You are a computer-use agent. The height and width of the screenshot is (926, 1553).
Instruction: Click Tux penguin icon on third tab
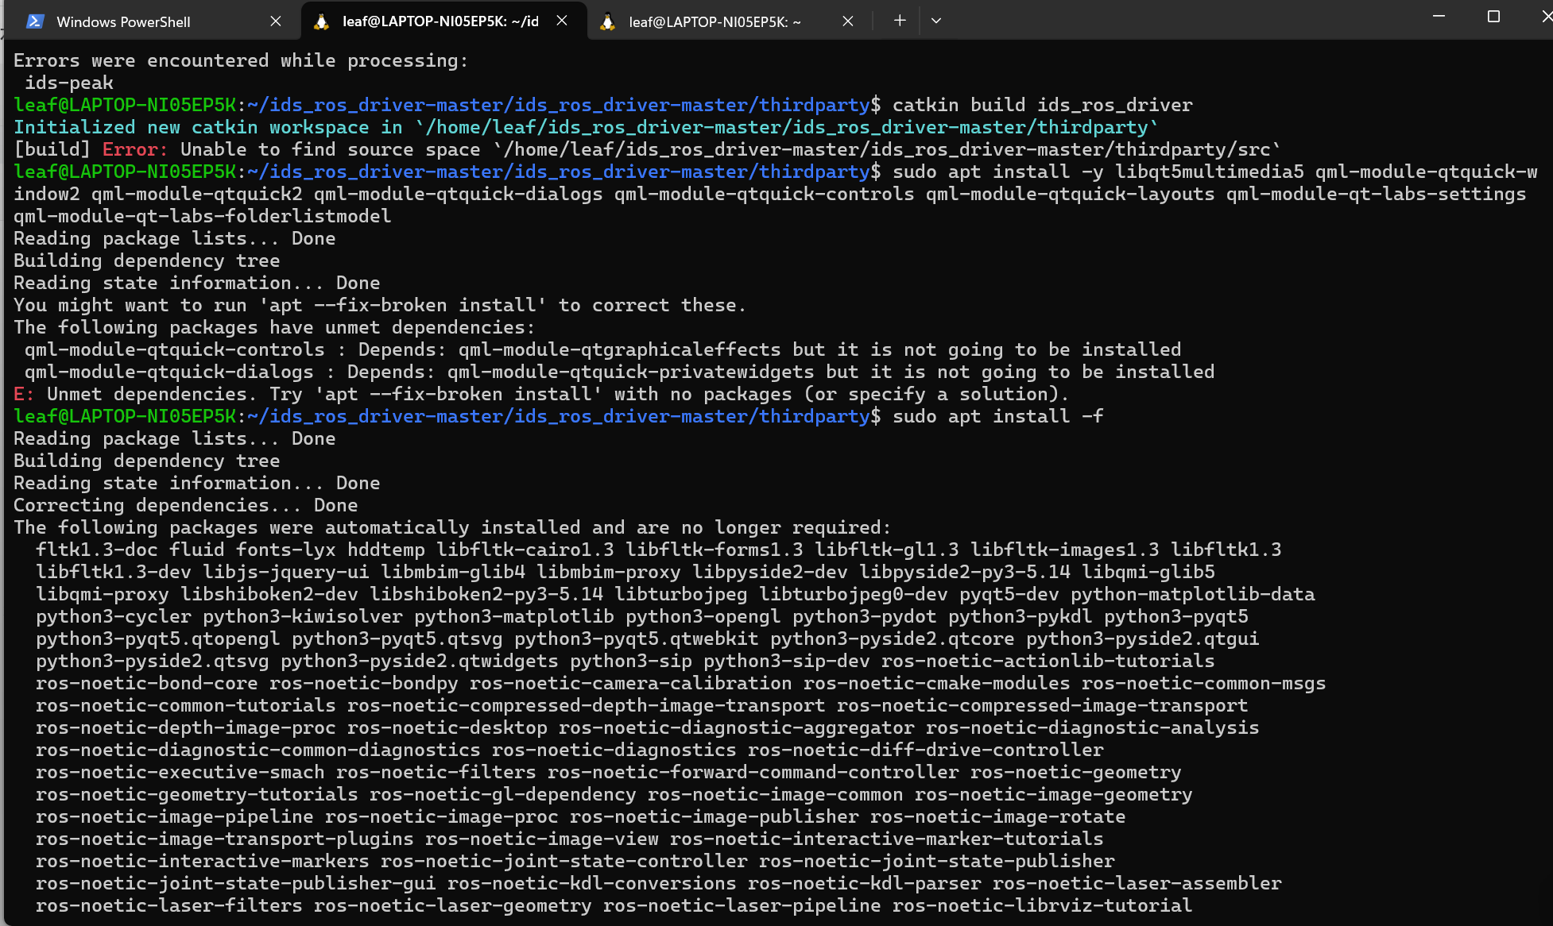point(608,21)
